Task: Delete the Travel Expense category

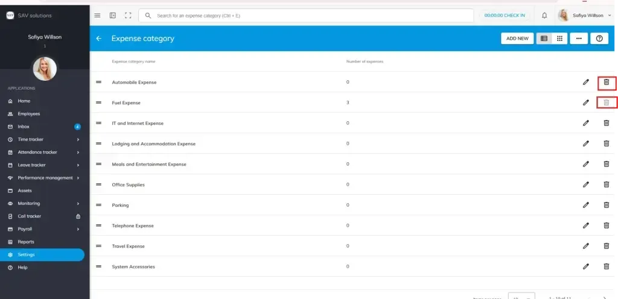Action: [x=607, y=246]
